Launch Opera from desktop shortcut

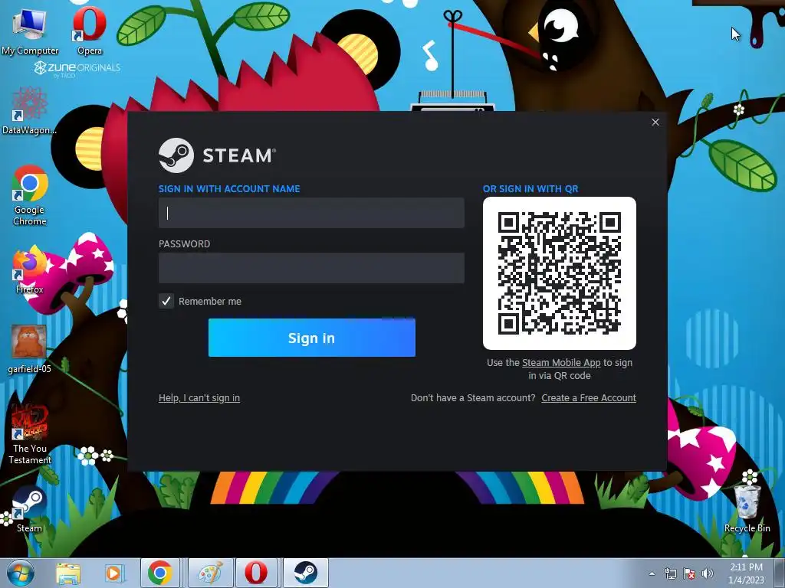click(90, 30)
